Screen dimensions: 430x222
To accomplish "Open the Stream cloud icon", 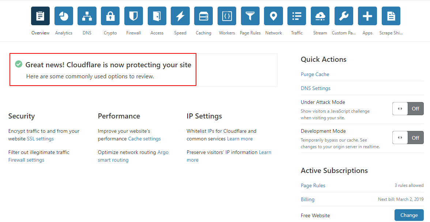I will click(320, 16).
